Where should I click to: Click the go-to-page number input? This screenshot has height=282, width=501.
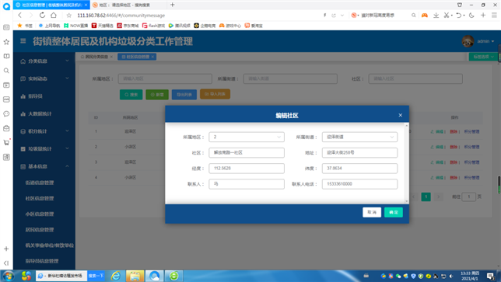pyautogui.click(x=469, y=197)
